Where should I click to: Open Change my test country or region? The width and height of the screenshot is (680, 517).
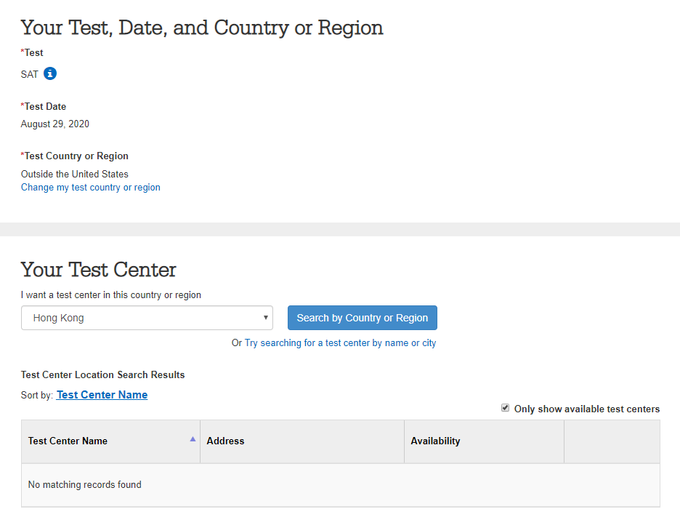pyautogui.click(x=91, y=187)
